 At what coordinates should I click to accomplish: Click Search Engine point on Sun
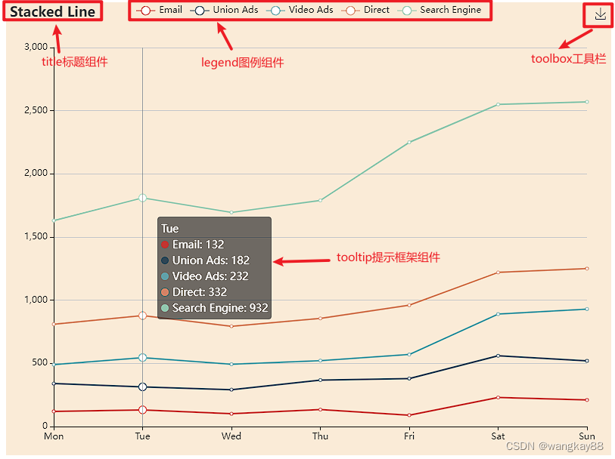[x=587, y=102]
